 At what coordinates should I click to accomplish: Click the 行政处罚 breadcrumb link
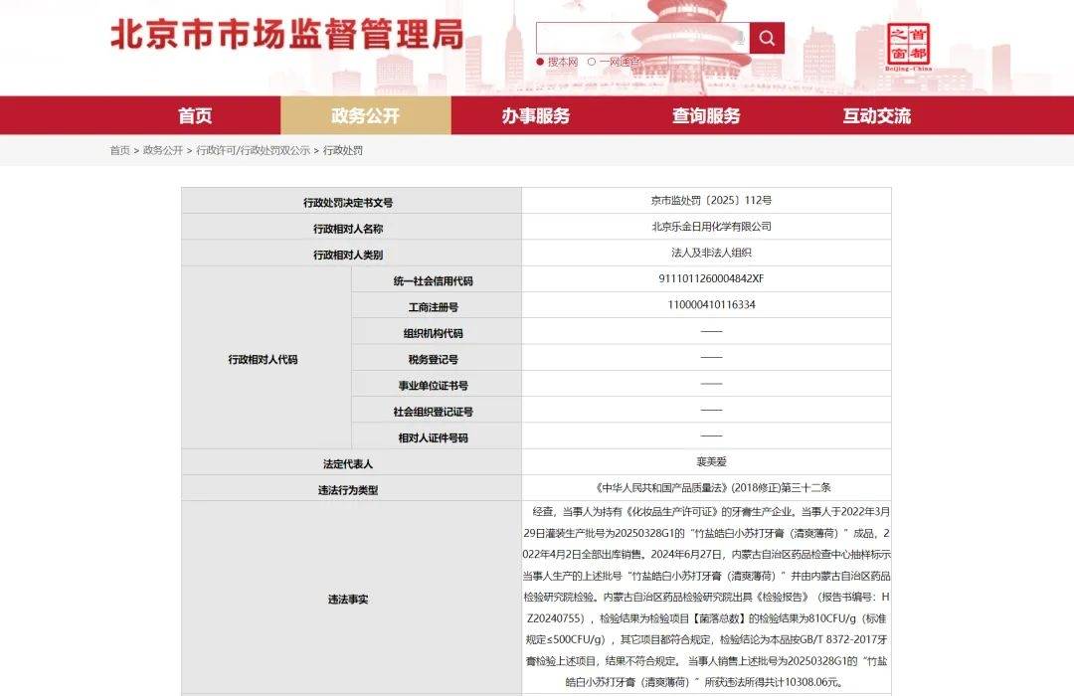pos(343,150)
